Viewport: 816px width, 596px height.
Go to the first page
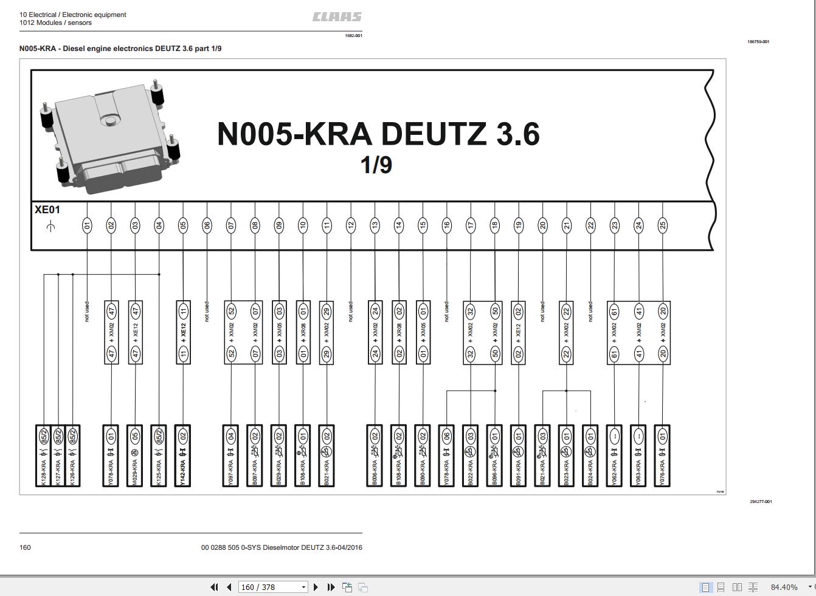(214, 587)
